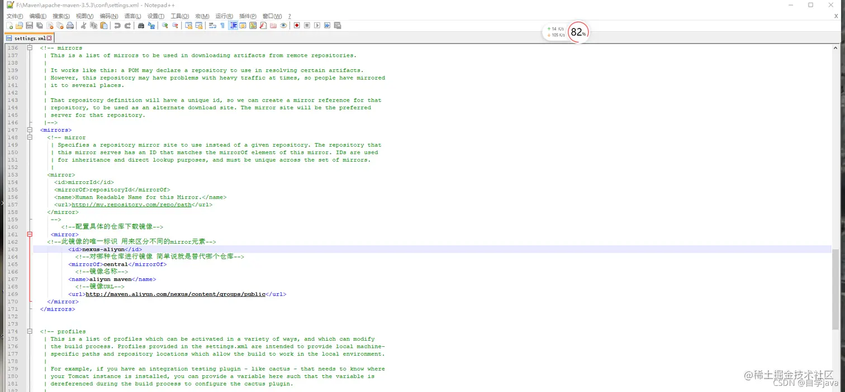Toggle word wrap toolbar button
The height and width of the screenshot is (392, 845).
212,25
